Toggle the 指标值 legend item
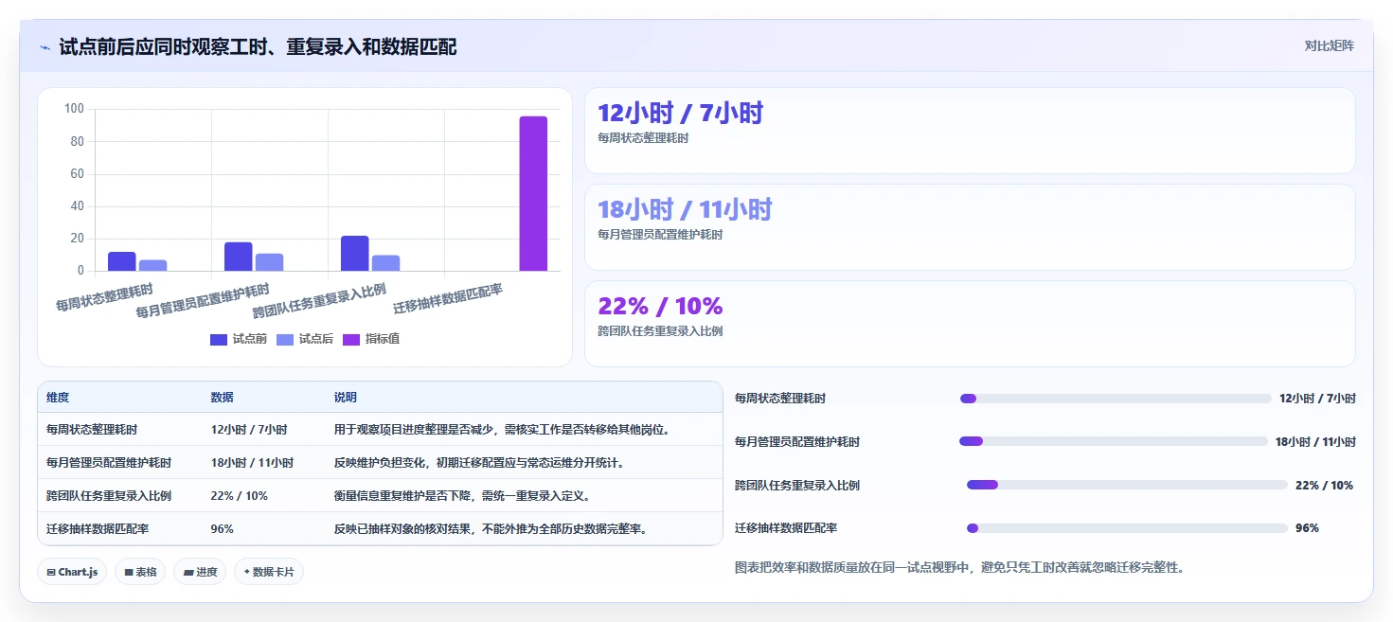The image size is (1393, 622). click(x=371, y=339)
